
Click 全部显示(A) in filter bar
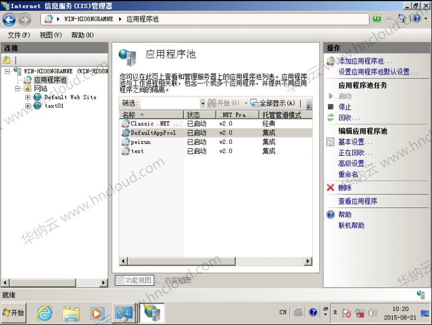(x=273, y=103)
